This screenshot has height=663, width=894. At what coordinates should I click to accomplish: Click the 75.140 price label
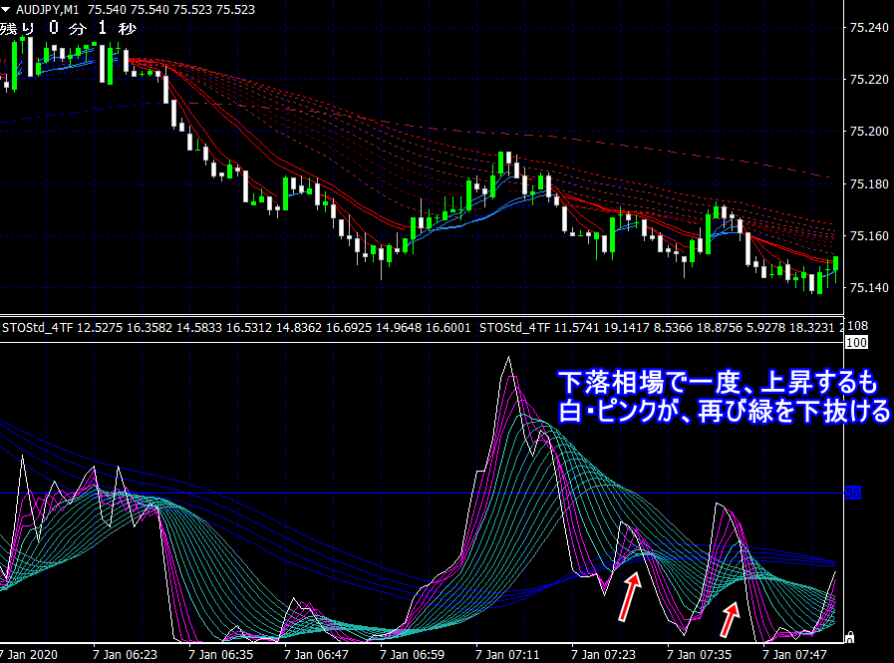(x=869, y=287)
